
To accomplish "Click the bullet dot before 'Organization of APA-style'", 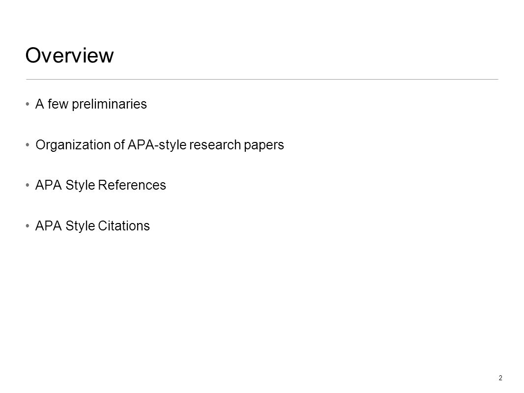I will pyautogui.click(x=28, y=145).
